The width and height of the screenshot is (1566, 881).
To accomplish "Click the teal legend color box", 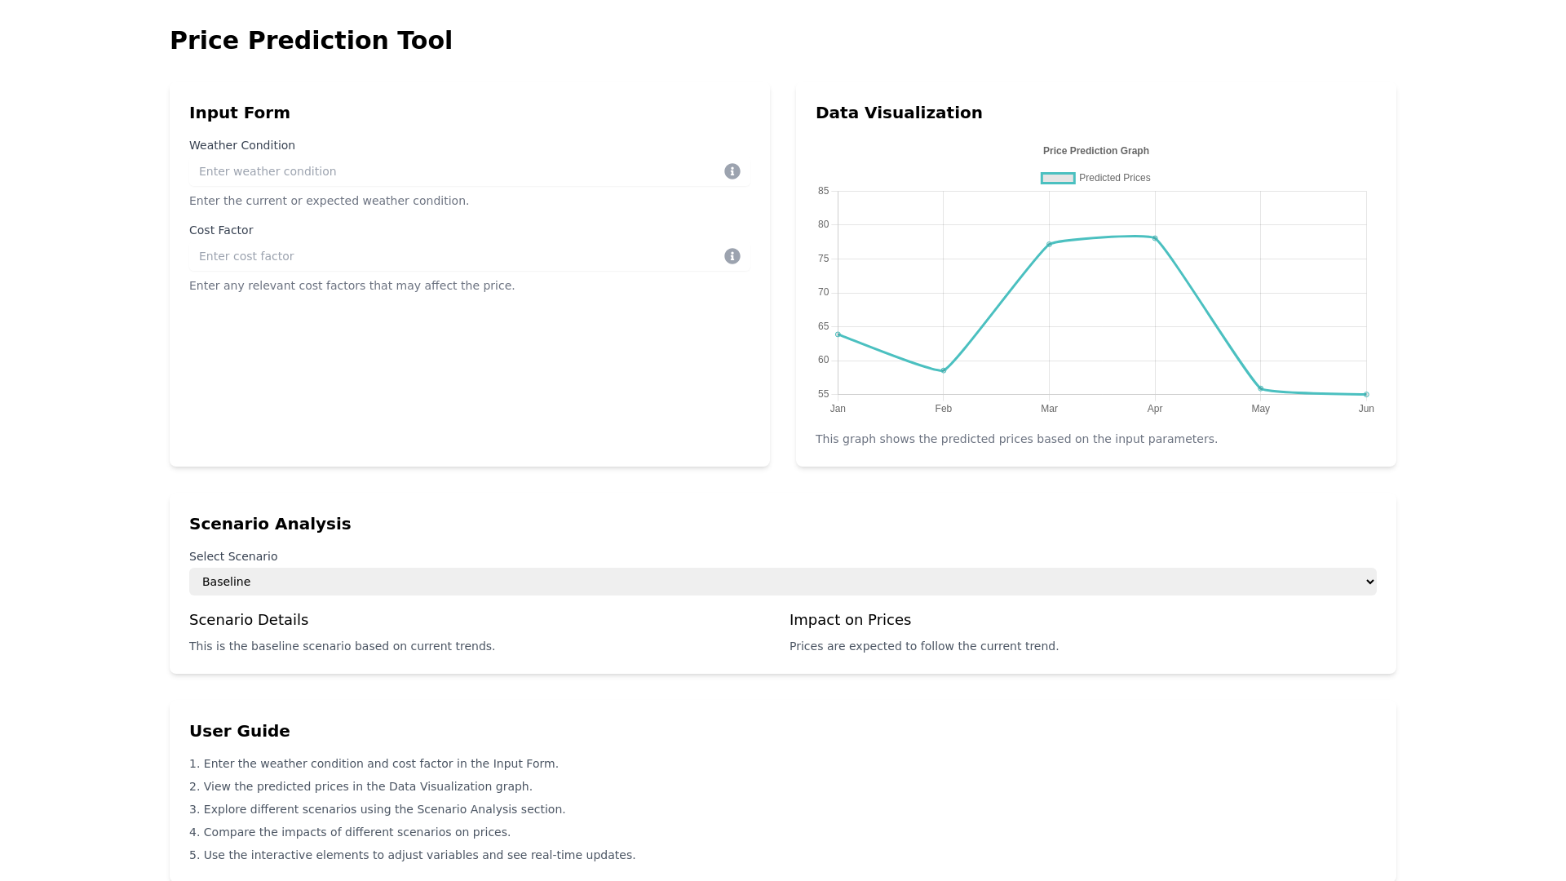I will pyautogui.click(x=1057, y=178).
